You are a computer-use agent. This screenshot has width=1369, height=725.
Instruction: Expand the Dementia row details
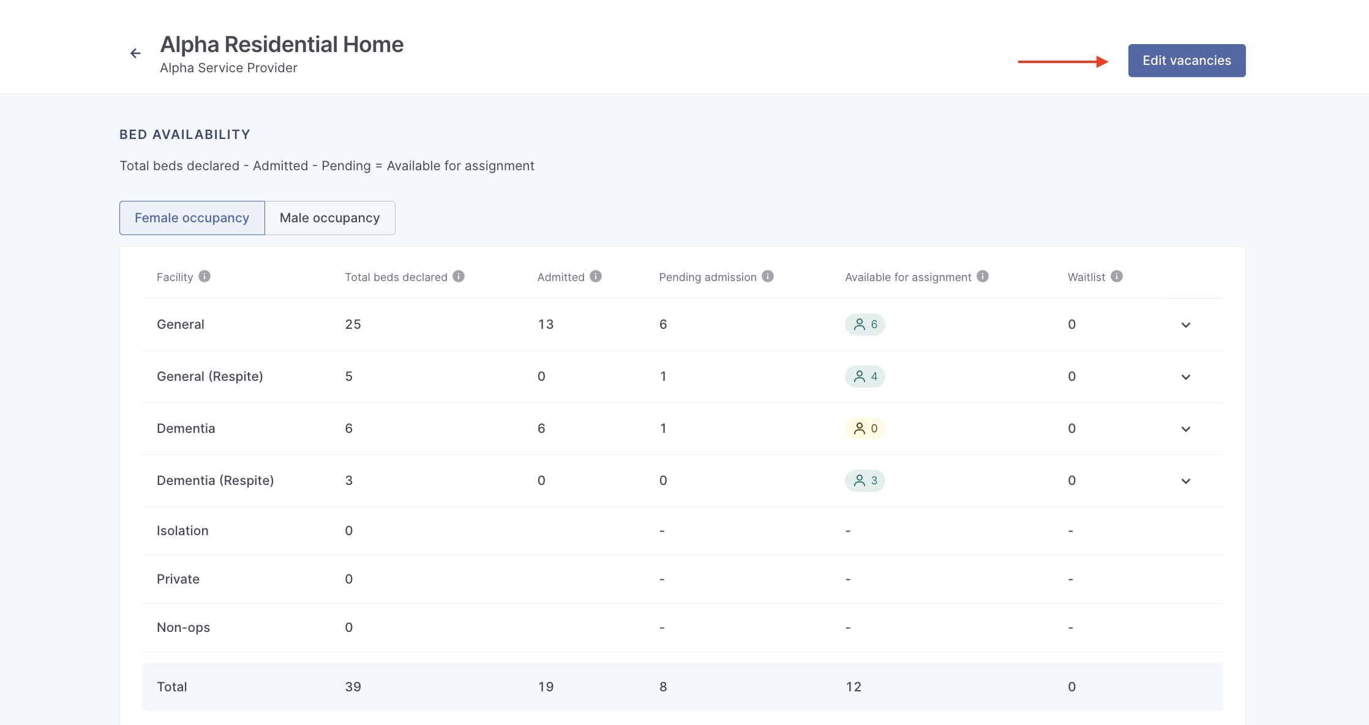[x=1186, y=429]
